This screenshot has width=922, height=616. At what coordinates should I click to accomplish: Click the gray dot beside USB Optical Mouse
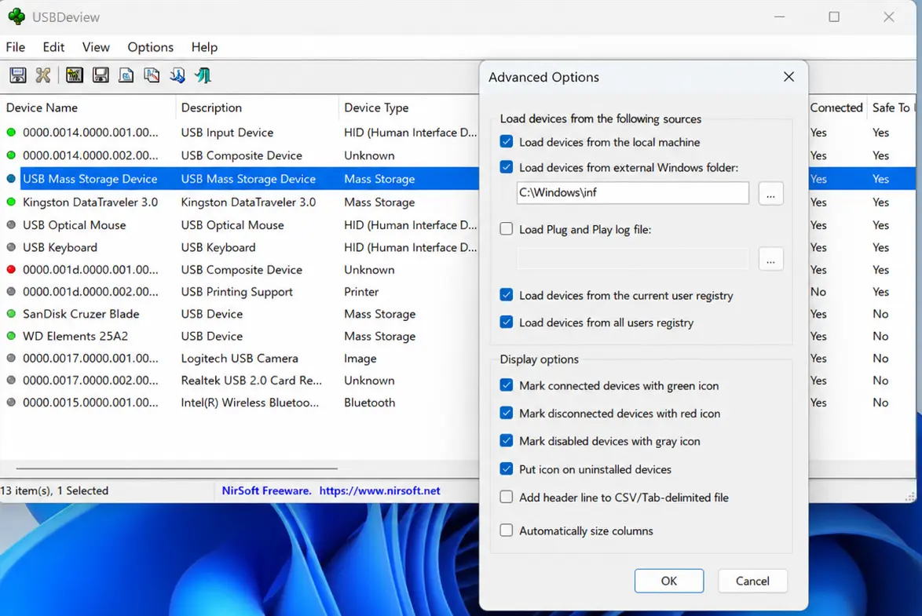point(11,224)
